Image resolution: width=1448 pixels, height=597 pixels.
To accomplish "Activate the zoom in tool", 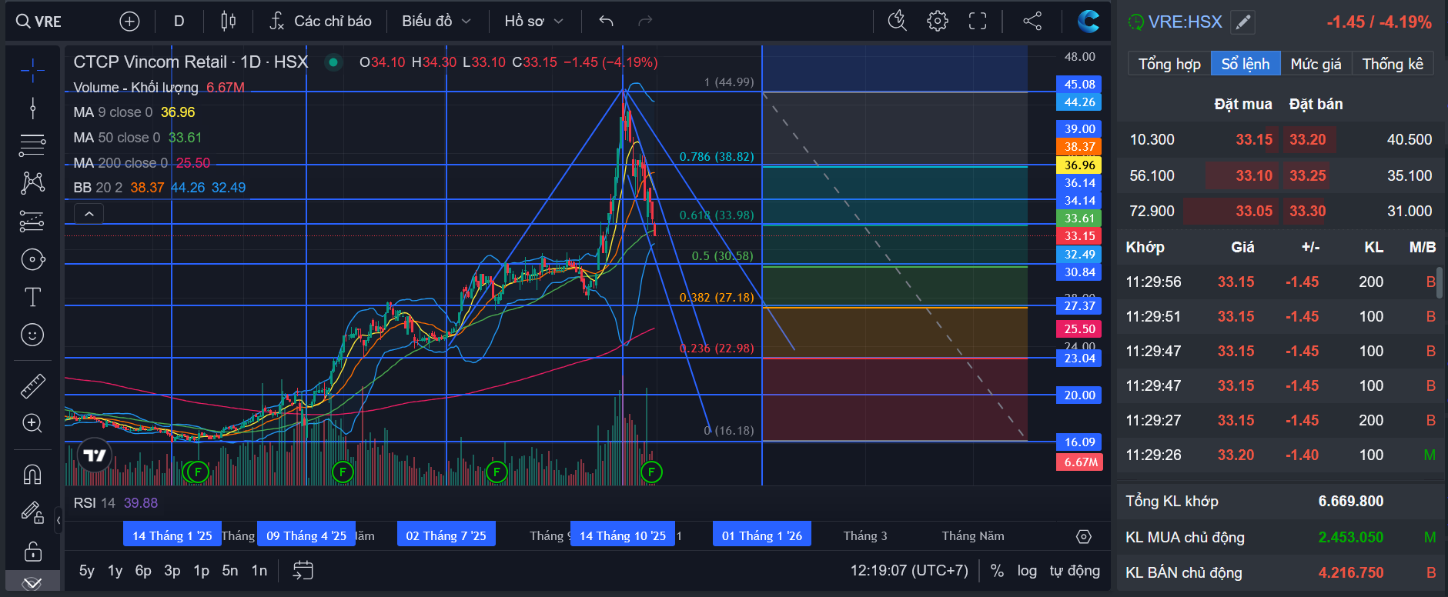I will pyautogui.click(x=32, y=423).
